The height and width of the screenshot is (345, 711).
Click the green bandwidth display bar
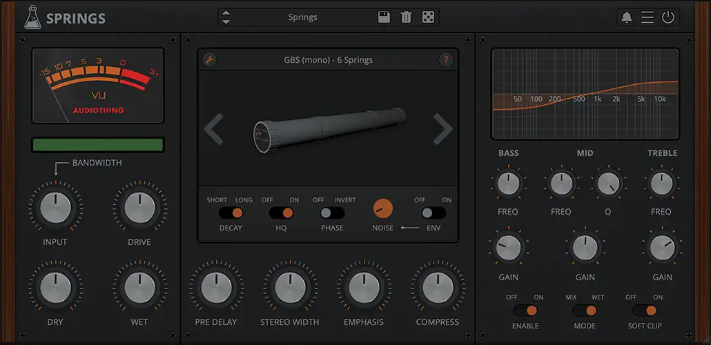[97, 145]
